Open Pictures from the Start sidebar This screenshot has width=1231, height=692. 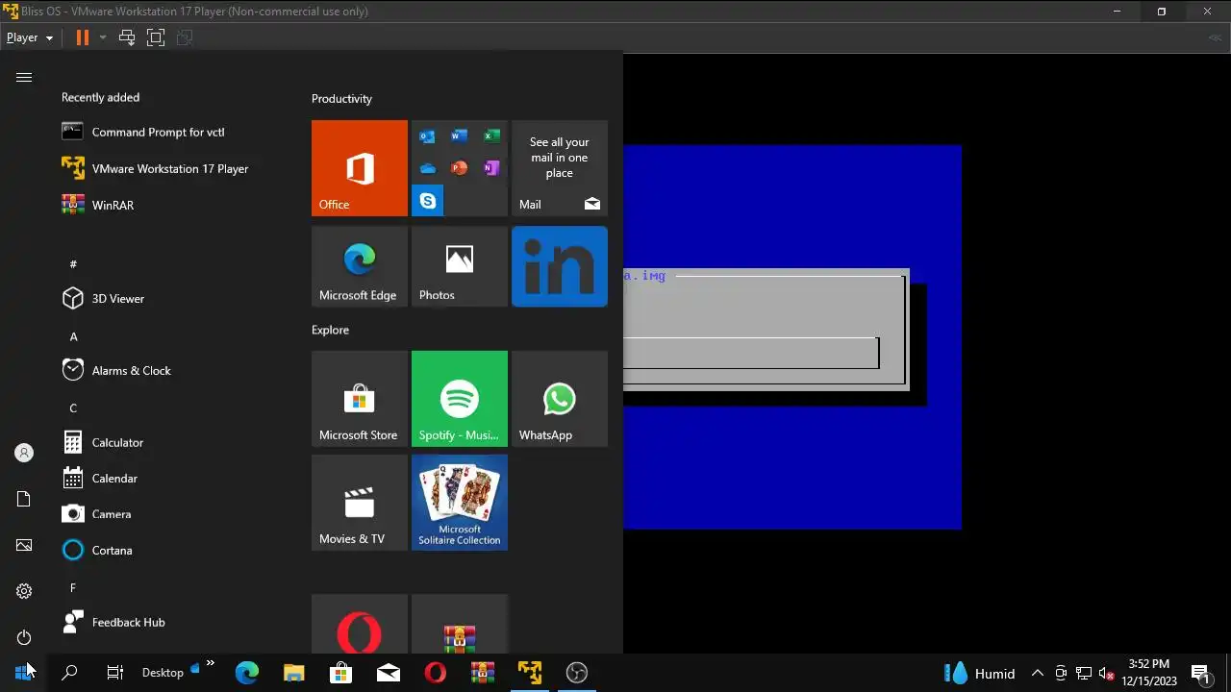(x=24, y=545)
